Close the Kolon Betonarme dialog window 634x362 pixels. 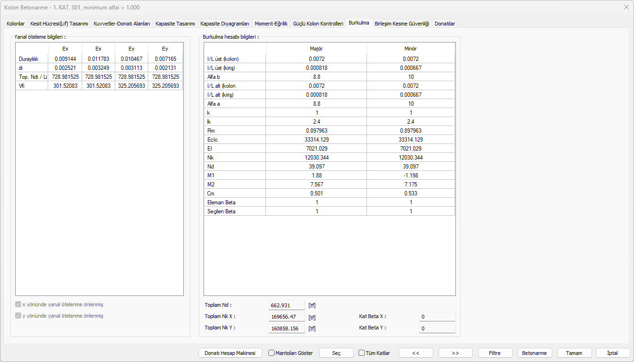[626, 7]
